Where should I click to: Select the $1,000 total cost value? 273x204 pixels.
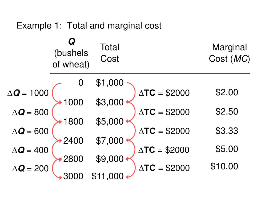click(110, 83)
